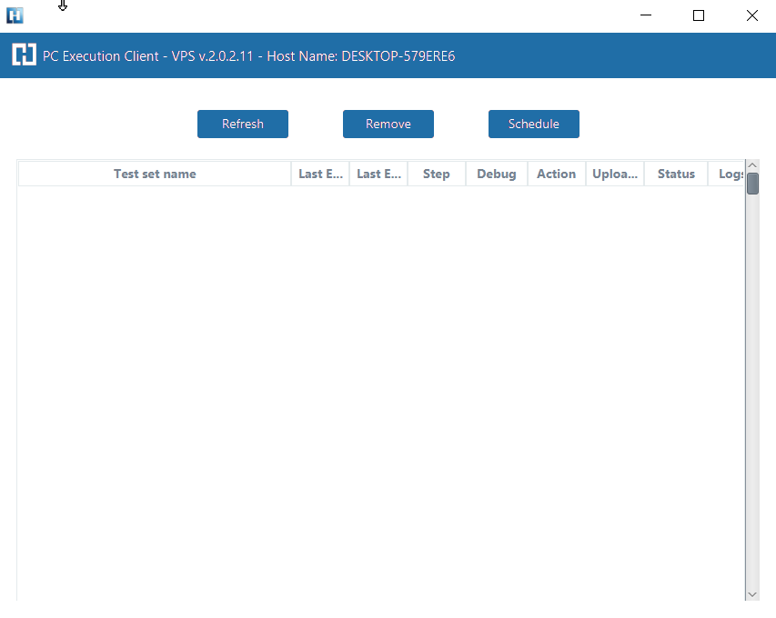Close the PC Execution Client window

751,15
